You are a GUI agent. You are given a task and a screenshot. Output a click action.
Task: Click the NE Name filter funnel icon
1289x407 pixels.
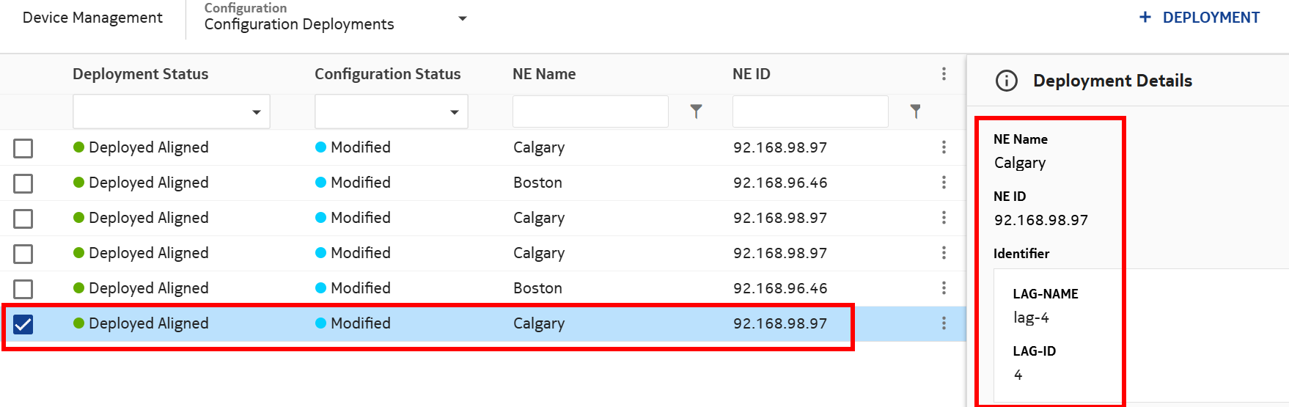tap(696, 111)
